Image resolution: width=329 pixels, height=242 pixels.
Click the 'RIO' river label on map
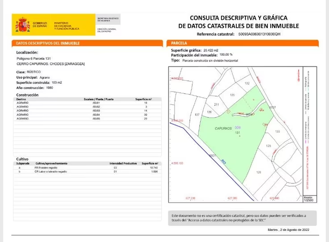(224, 162)
